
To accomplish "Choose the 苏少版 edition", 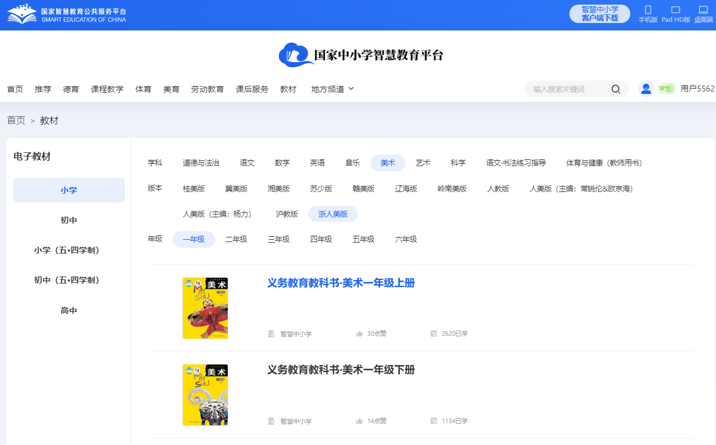I will pos(321,188).
